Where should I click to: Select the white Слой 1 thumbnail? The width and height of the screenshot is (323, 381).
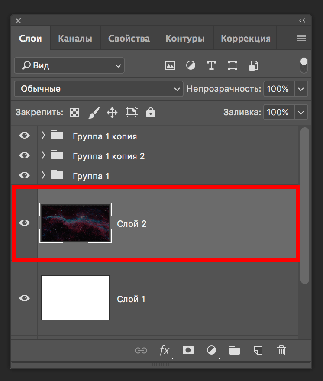coord(75,298)
